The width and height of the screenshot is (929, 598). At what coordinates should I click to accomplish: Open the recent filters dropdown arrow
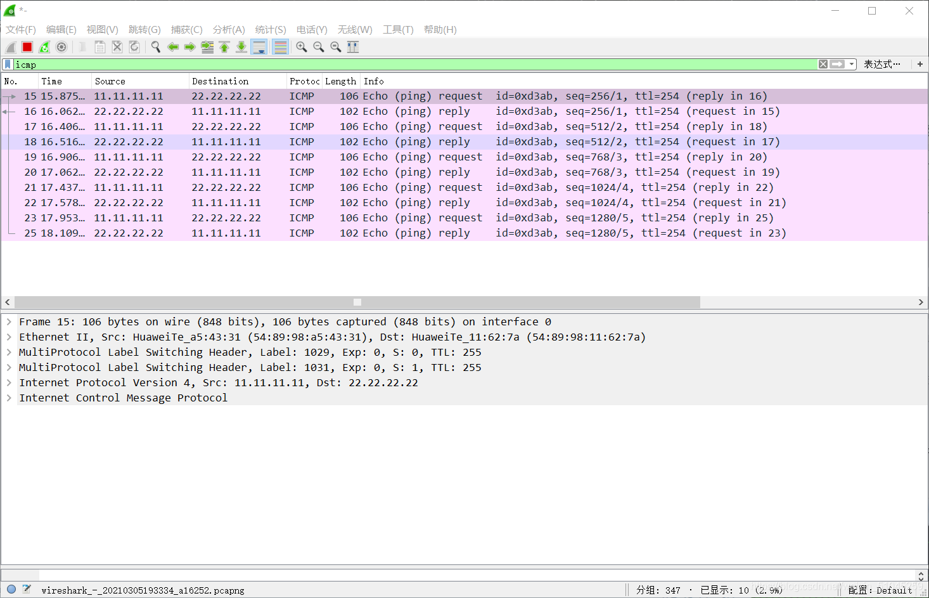tap(852, 64)
